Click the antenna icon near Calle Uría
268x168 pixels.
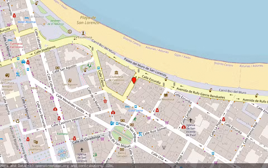coord(164,147)
